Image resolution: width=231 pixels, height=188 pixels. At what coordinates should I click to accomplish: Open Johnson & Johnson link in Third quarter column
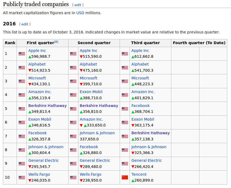coord(149,147)
